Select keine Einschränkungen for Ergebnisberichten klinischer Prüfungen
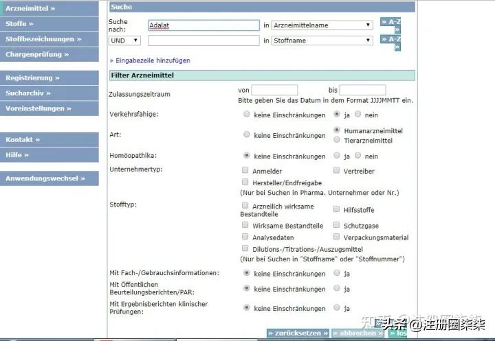 247,307
